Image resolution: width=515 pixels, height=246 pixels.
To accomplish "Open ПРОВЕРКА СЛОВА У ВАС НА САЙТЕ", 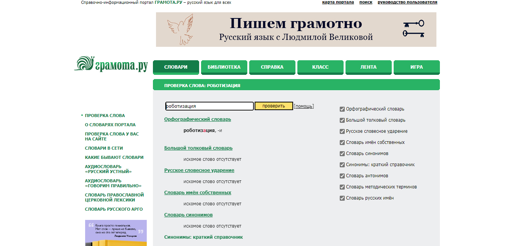I will [112, 137].
